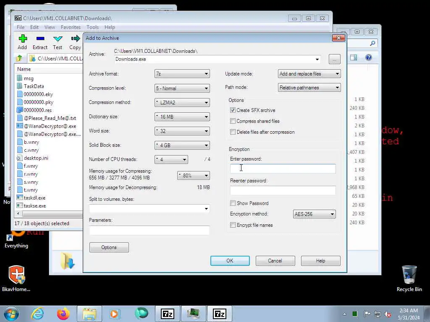Open the Update mode dropdown
Image resolution: width=430 pixels, height=322 pixels.
pyautogui.click(x=309, y=74)
